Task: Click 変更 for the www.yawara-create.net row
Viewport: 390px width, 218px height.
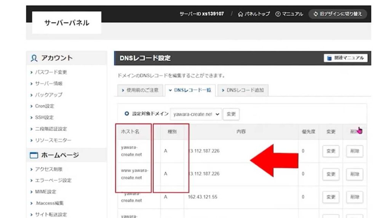Action: pos(331,174)
